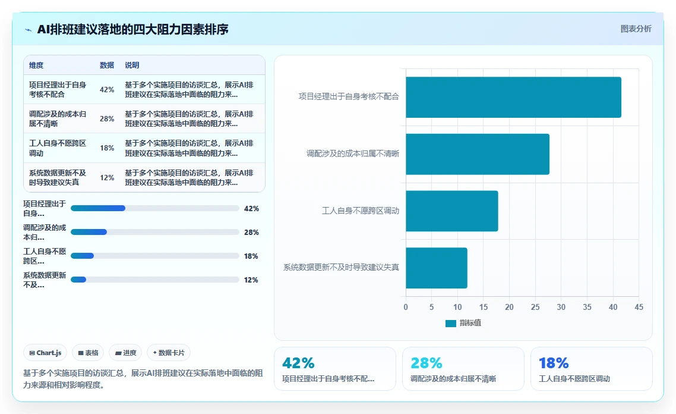Toggle the 指标值 legend color swatch

pyautogui.click(x=450, y=324)
